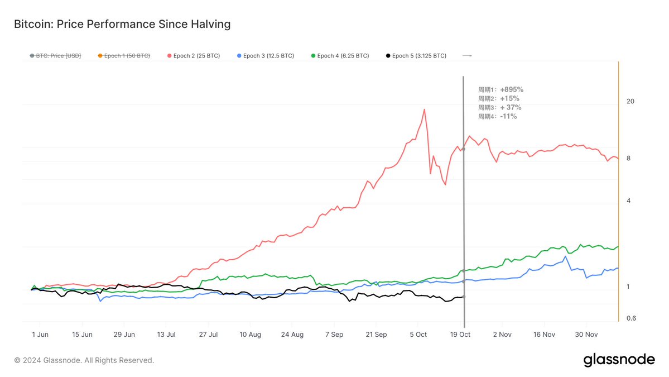Click the '周期1: +895%' annotation
This screenshot has width=669, height=377.
click(x=500, y=89)
